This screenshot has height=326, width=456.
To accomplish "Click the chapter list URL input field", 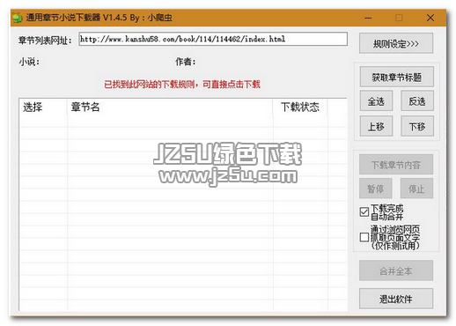I will pyautogui.click(x=213, y=39).
